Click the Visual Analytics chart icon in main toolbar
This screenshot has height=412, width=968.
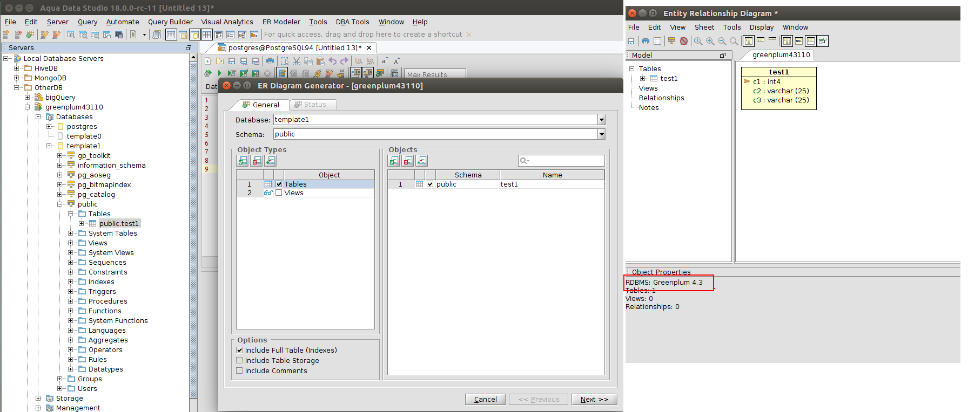254,35
